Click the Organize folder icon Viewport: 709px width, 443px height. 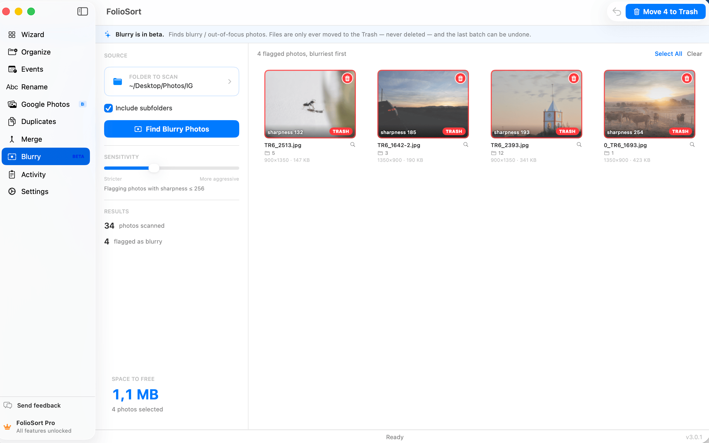[12, 52]
